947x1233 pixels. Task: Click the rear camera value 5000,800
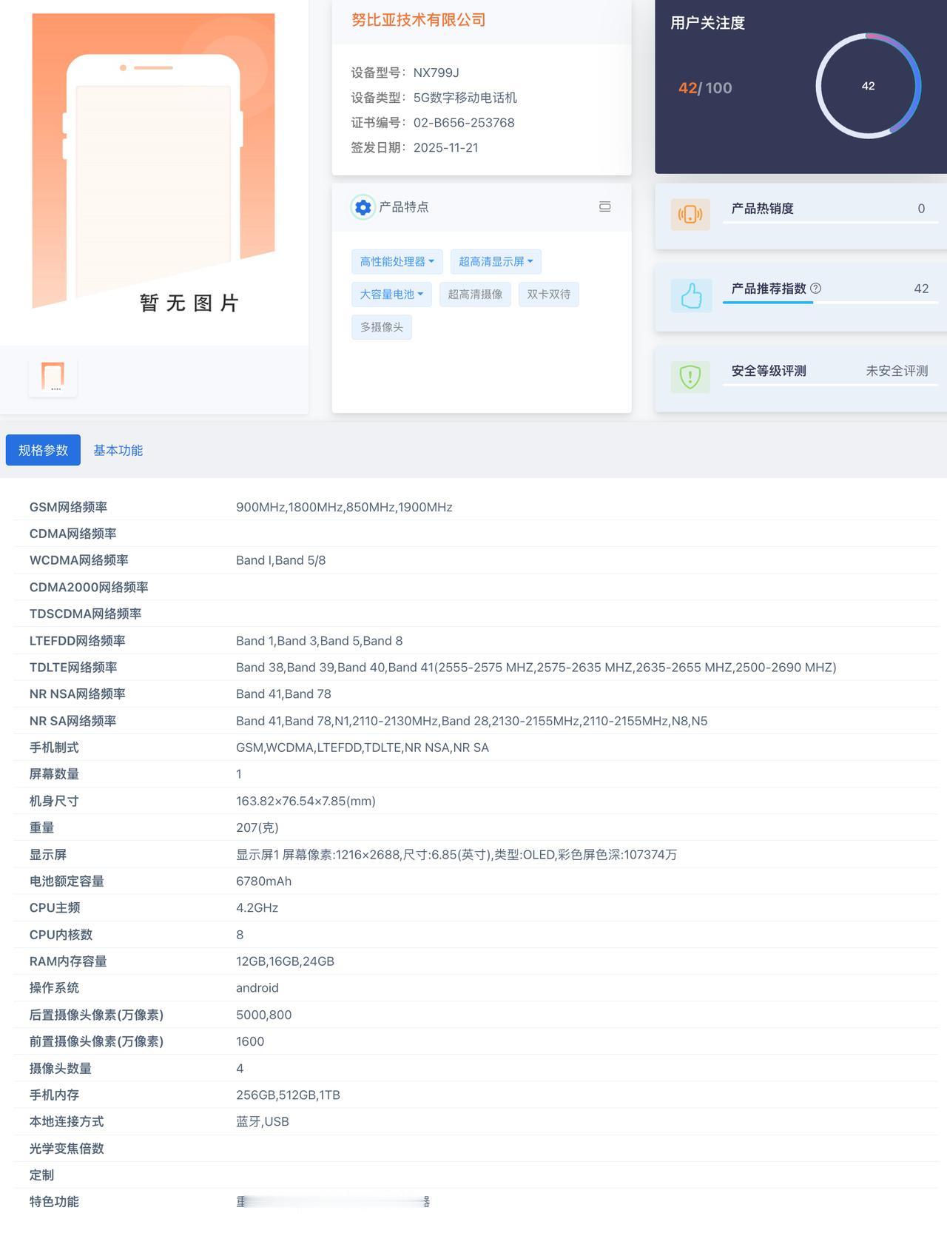point(264,1015)
